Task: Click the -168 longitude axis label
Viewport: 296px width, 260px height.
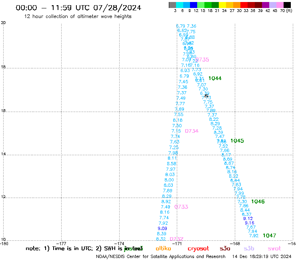Action: (235, 244)
